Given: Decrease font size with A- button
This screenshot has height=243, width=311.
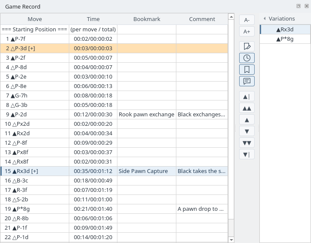Looking at the screenshot, I should coord(247,20).
